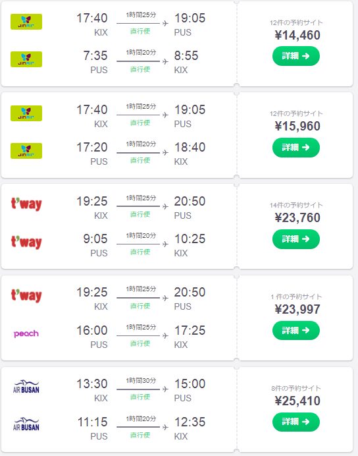Click the 12:35 KIX arrival time

pyautogui.click(x=190, y=422)
